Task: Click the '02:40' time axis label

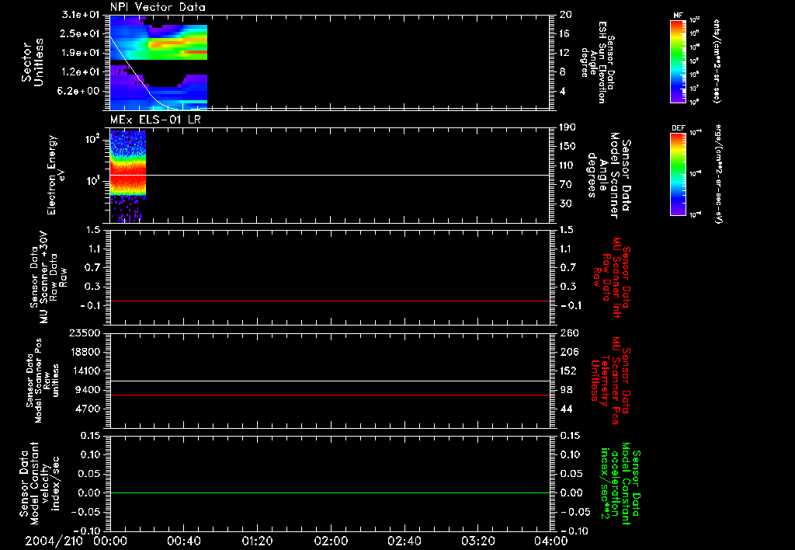Action: point(404,541)
